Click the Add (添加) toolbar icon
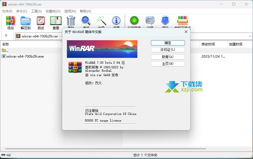This screenshot has height=159, width=253. [10, 21]
